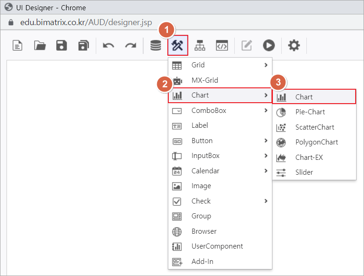Undo the last action

pos(108,46)
